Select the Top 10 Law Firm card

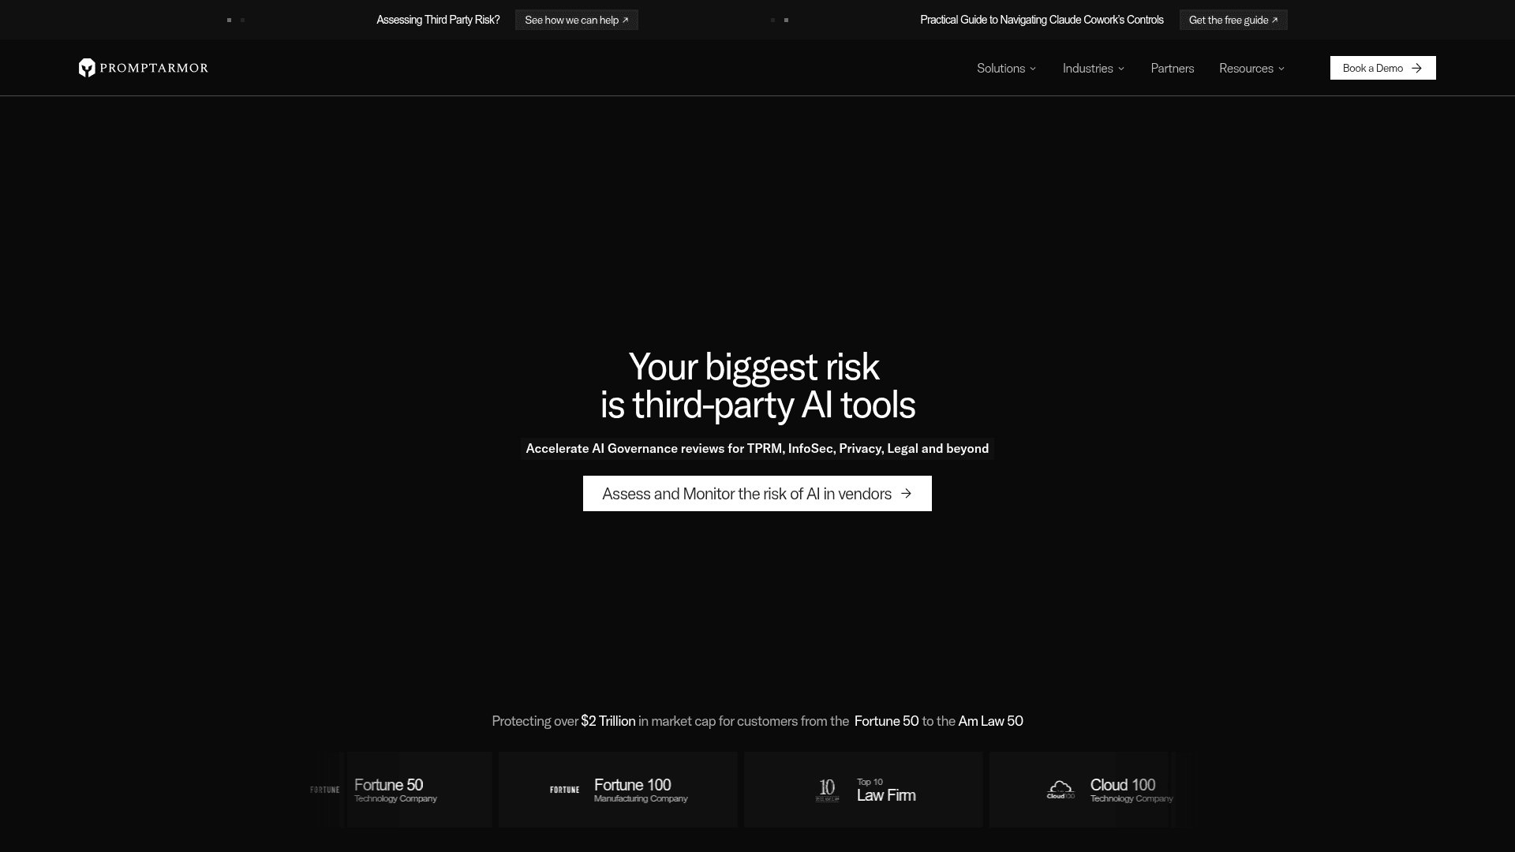coord(863,790)
